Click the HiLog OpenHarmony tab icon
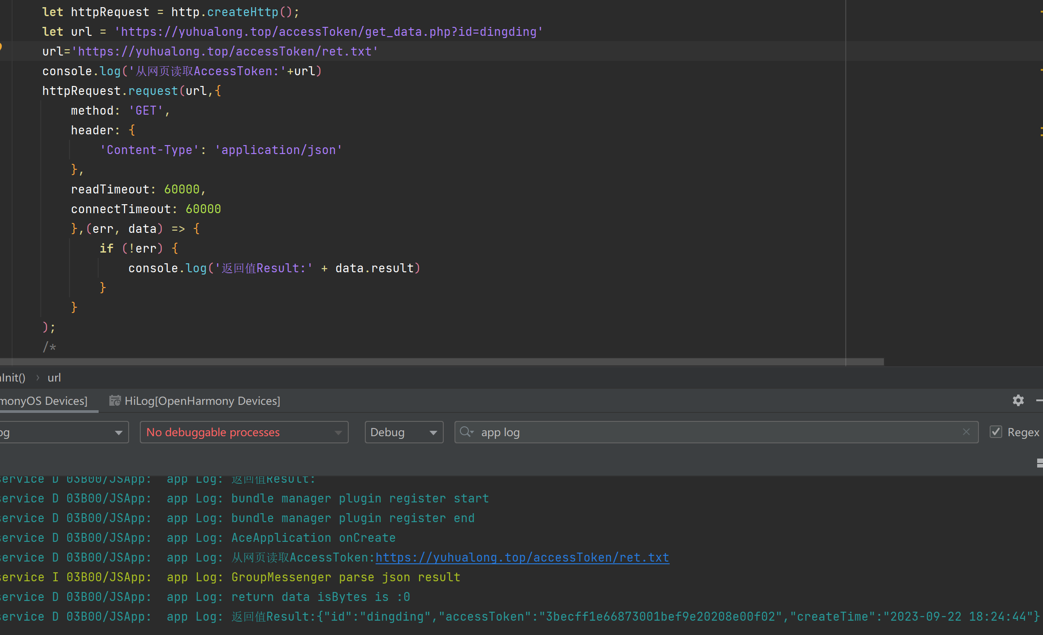This screenshot has height=635, width=1043. [x=115, y=400]
